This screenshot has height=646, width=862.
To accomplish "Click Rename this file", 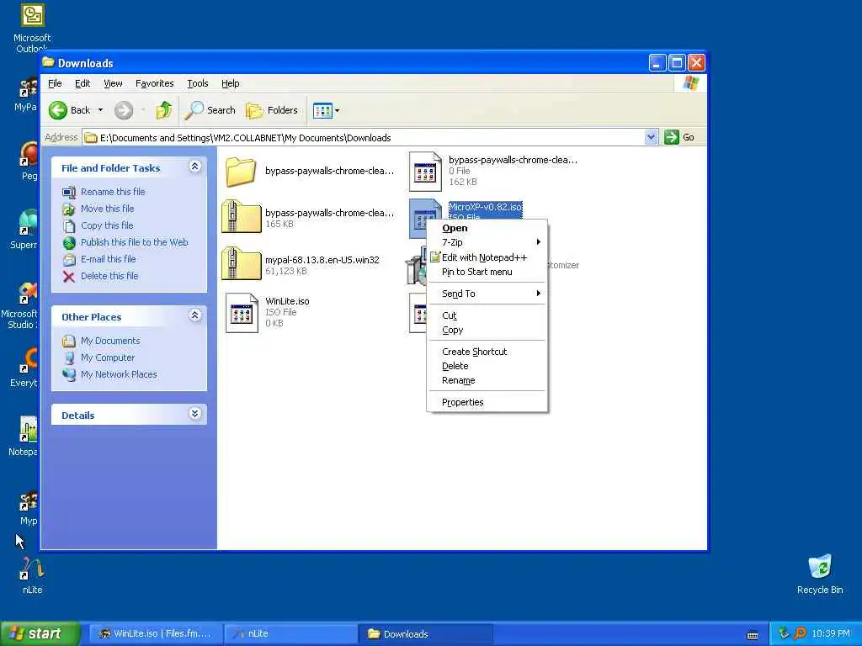I will click(x=113, y=192).
